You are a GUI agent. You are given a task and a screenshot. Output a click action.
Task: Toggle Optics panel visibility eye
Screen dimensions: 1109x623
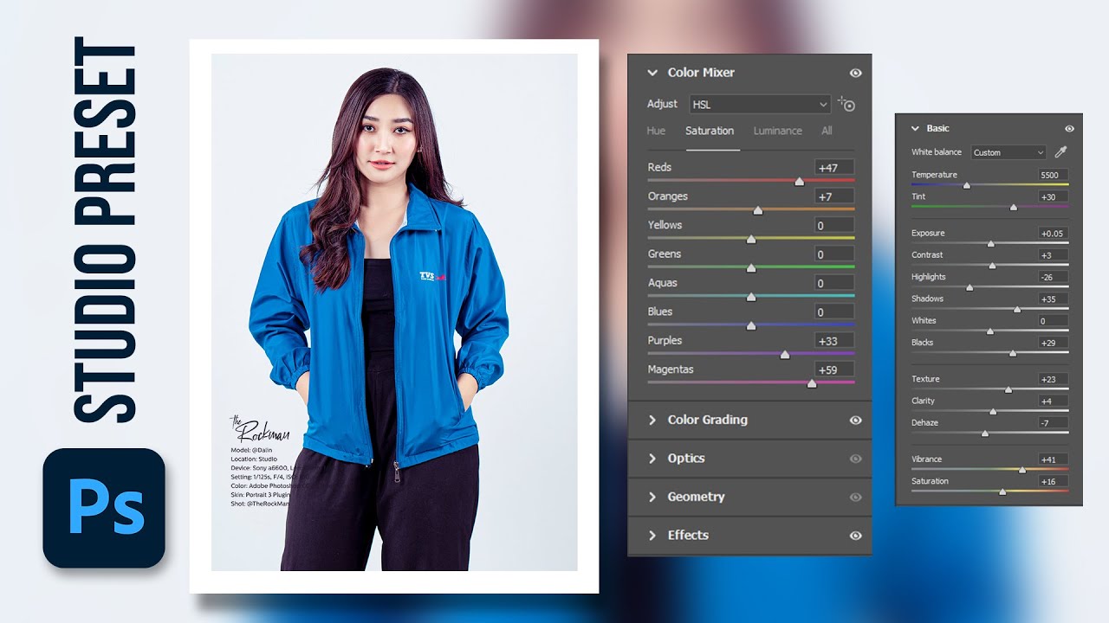(x=855, y=459)
